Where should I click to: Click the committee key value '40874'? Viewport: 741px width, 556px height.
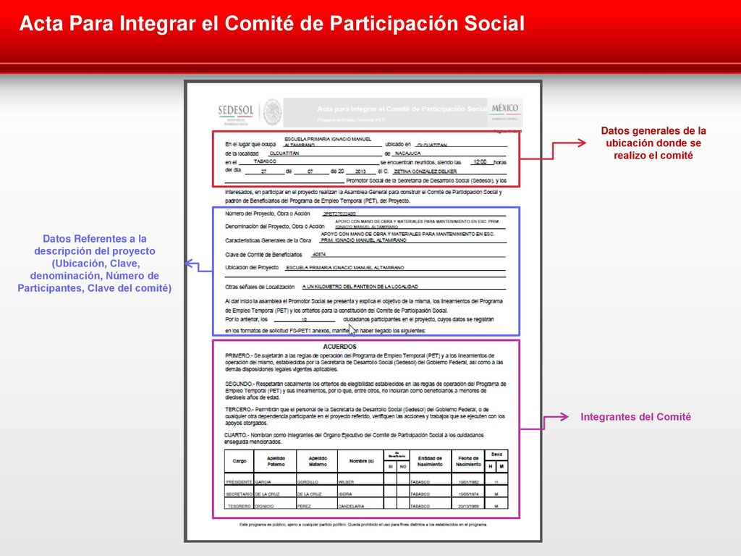click(x=319, y=254)
